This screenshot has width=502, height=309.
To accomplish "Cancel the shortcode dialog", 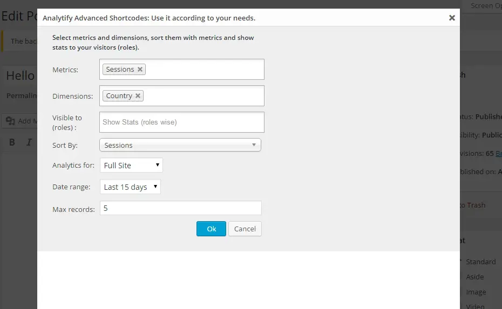I will pyautogui.click(x=245, y=229).
